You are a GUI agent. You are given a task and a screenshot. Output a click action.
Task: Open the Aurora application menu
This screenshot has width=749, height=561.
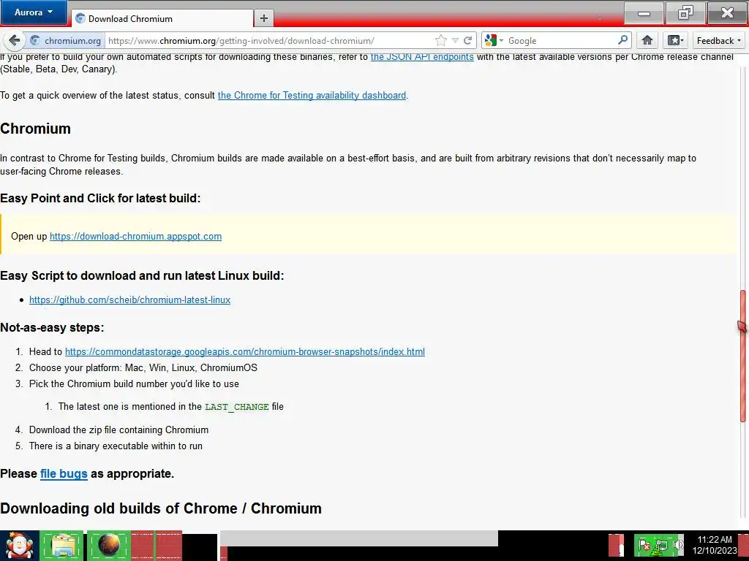click(x=34, y=12)
